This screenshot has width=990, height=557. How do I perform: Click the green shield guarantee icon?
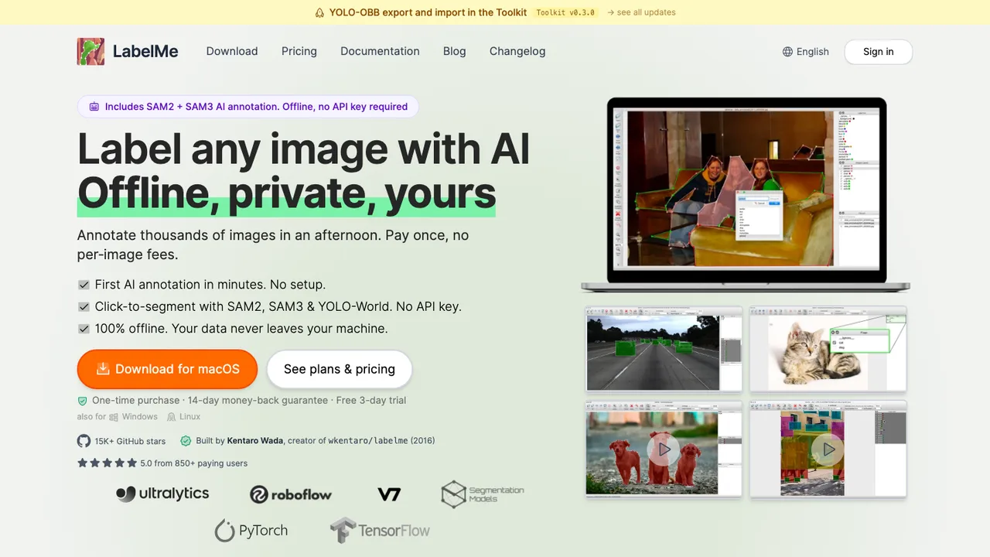(x=82, y=401)
